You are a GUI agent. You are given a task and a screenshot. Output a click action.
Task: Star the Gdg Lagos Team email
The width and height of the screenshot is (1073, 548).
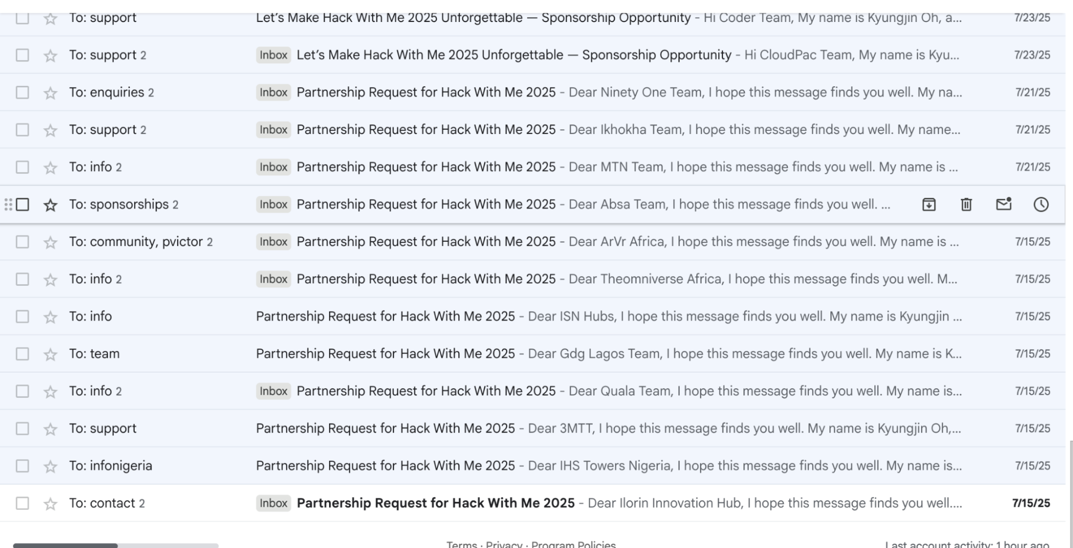tap(50, 354)
